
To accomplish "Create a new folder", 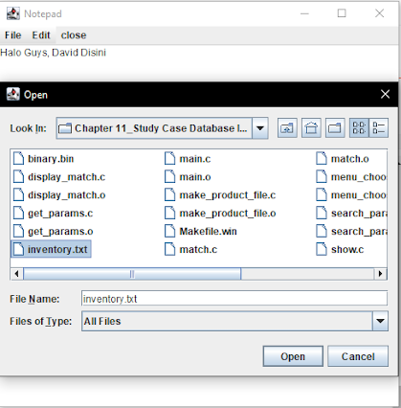I will (x=335, y=128).
